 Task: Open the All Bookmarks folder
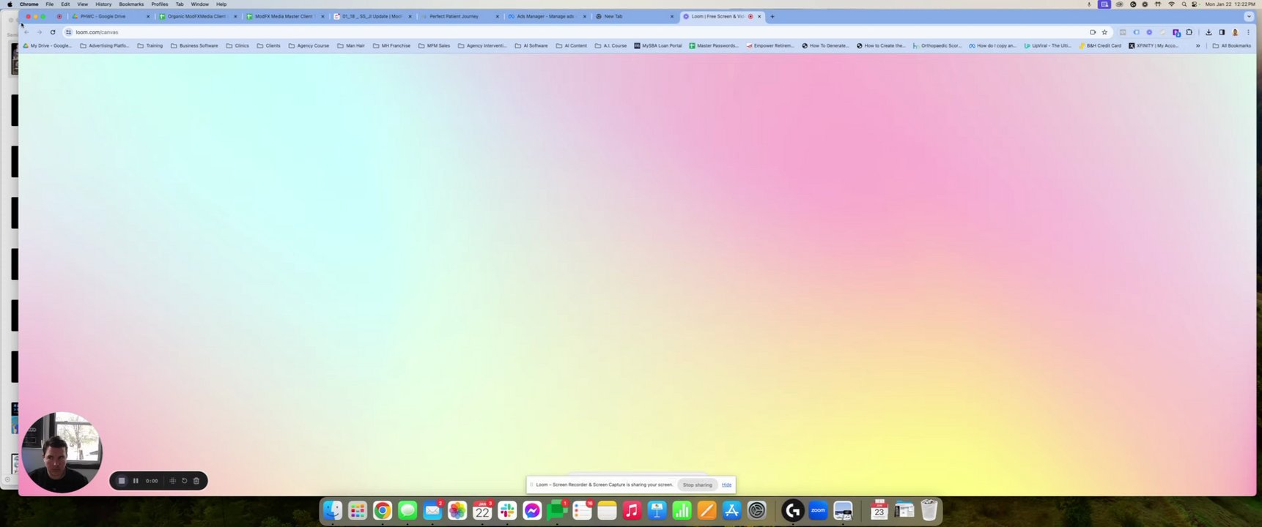click(x=1232, y=46)
